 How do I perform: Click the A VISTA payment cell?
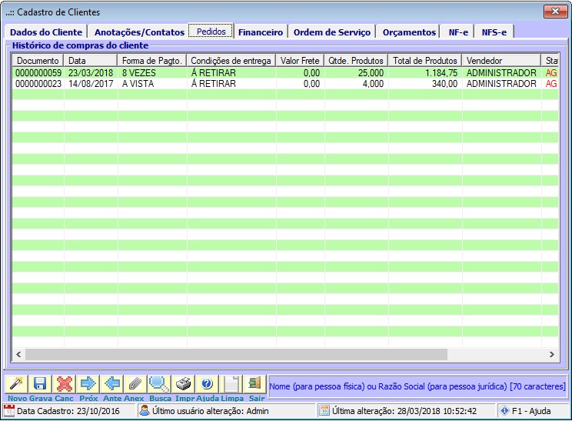[x=138, y=84]
